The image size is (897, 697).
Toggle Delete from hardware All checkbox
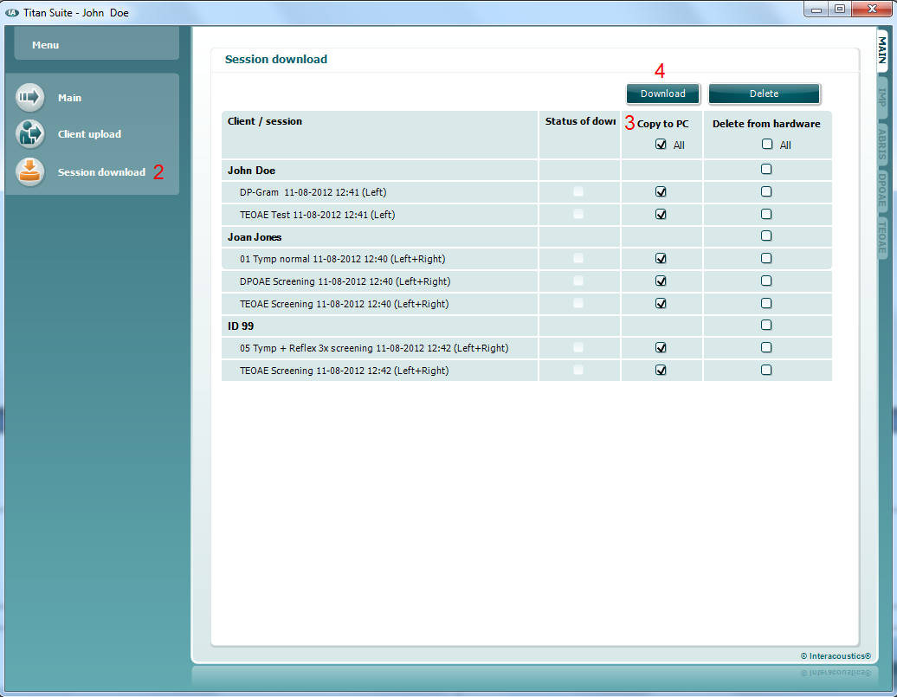(767, 145)
